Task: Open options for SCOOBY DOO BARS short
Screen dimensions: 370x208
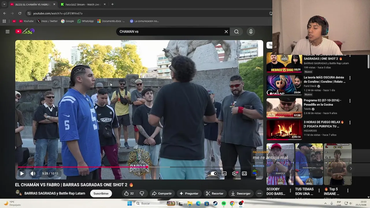Action: 291,191
